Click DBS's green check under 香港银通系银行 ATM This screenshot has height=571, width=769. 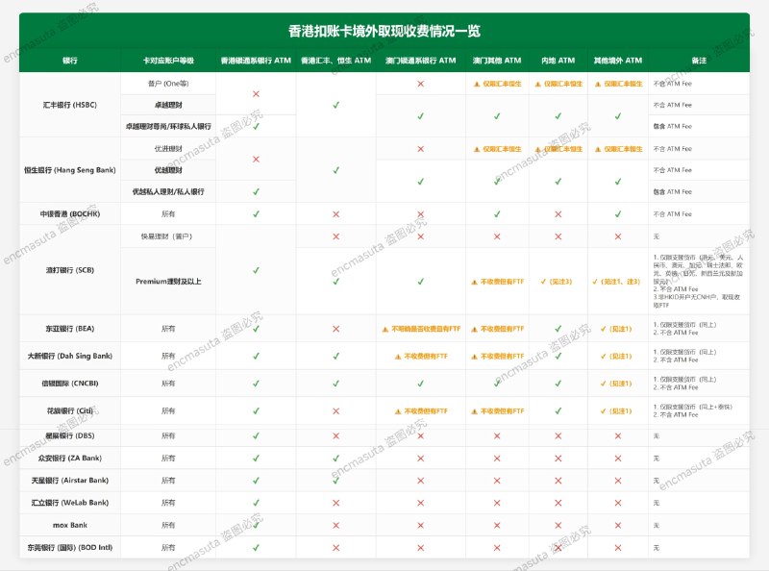(x=256, y=435)
